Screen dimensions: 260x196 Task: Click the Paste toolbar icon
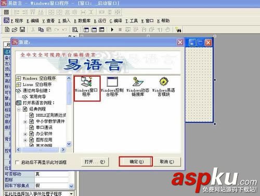tap(49, 30)
